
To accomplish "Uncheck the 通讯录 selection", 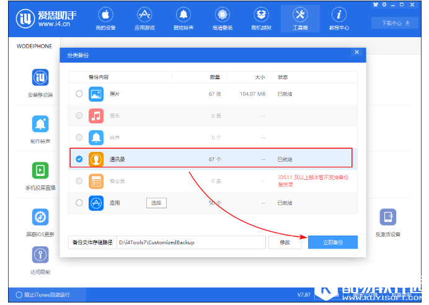I will [x=79, y=159].
